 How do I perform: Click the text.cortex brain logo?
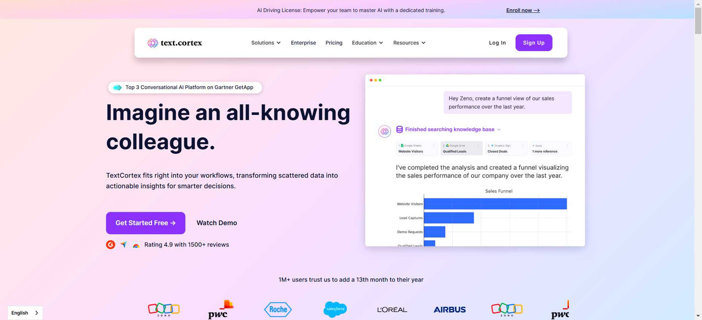[x=153, y=43]
